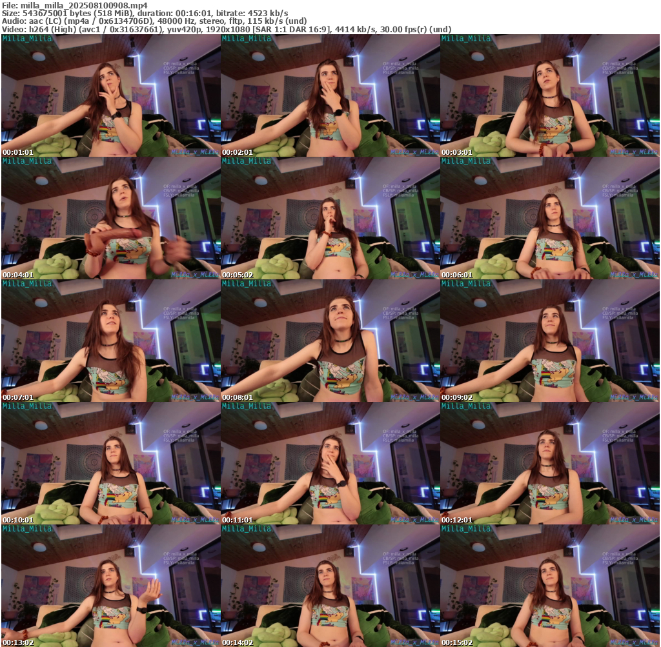
Task: Click the frame stamped 00:07:01
Action: tap(110, 341)
